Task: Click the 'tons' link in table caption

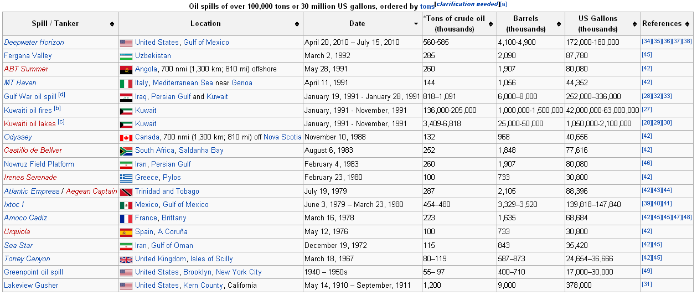Action: pyautogui.click(x=427, y=7)
